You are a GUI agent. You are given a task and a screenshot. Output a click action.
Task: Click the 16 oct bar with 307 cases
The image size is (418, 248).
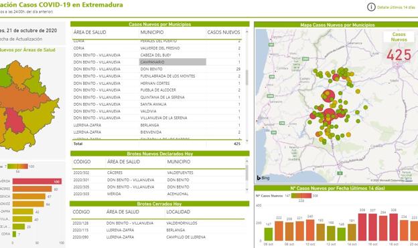click(x=372, y=227)
